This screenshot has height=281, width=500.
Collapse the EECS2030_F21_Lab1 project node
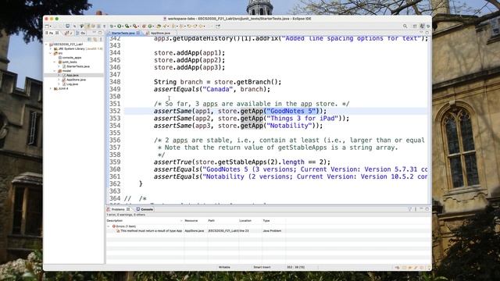(x=46, y=44)
